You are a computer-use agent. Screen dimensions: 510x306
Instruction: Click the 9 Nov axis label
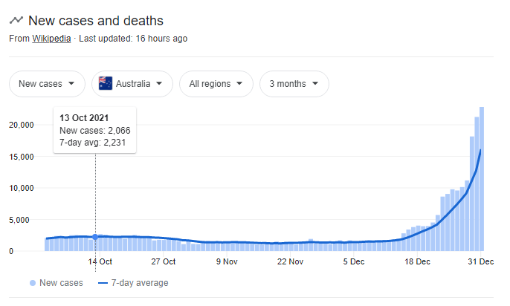[x=226, y=261]
